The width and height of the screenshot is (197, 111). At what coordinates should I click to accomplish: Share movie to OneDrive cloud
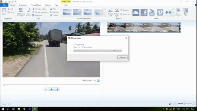click(x=136, y=12)
